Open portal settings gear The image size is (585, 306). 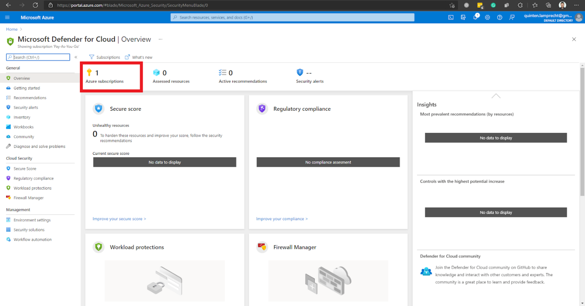487,18
